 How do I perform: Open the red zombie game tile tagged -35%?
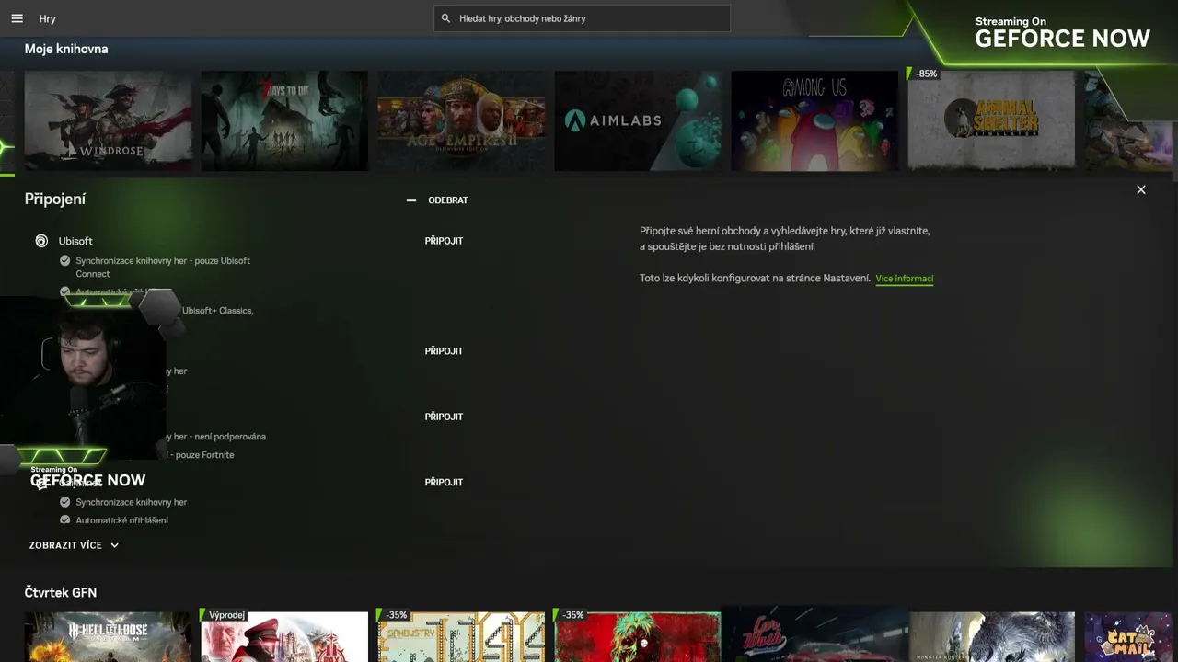[638, 637]
